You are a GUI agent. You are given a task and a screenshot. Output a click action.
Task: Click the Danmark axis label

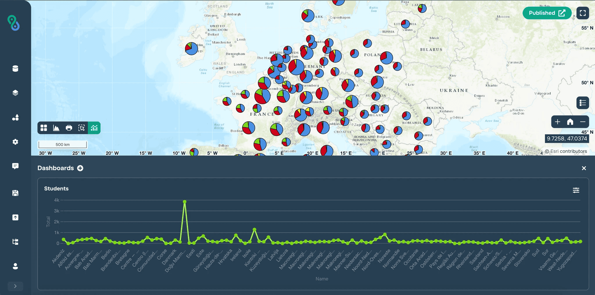click(x=169, y=257)
